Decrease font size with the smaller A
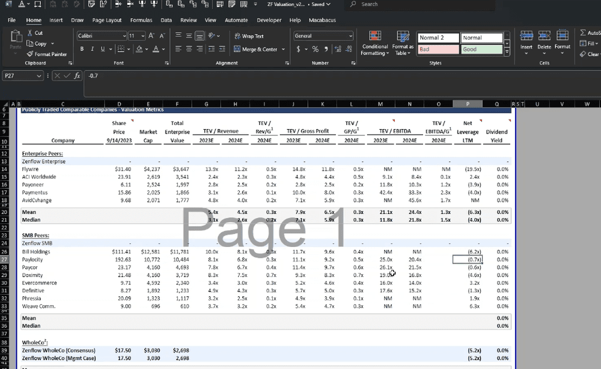The width and height of the screenshot is (601, 369). (x=162, y=35)
